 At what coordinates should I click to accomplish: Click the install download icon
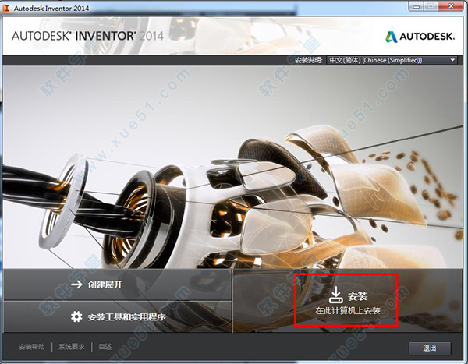[x=336, y=294]
